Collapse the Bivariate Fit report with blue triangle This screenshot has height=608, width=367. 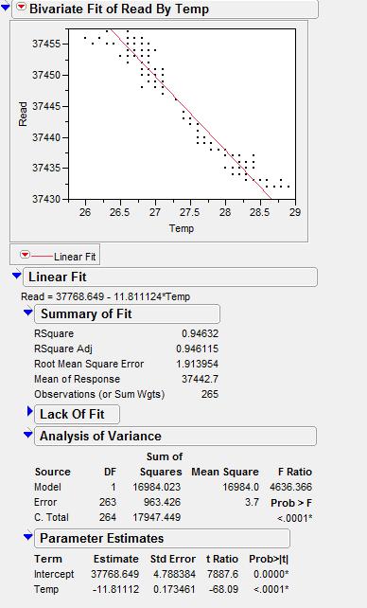pyautogui.click(x=6, y=7)
